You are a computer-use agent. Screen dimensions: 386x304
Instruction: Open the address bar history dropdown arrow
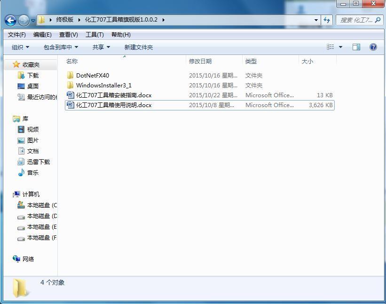[x=316, y=20]
